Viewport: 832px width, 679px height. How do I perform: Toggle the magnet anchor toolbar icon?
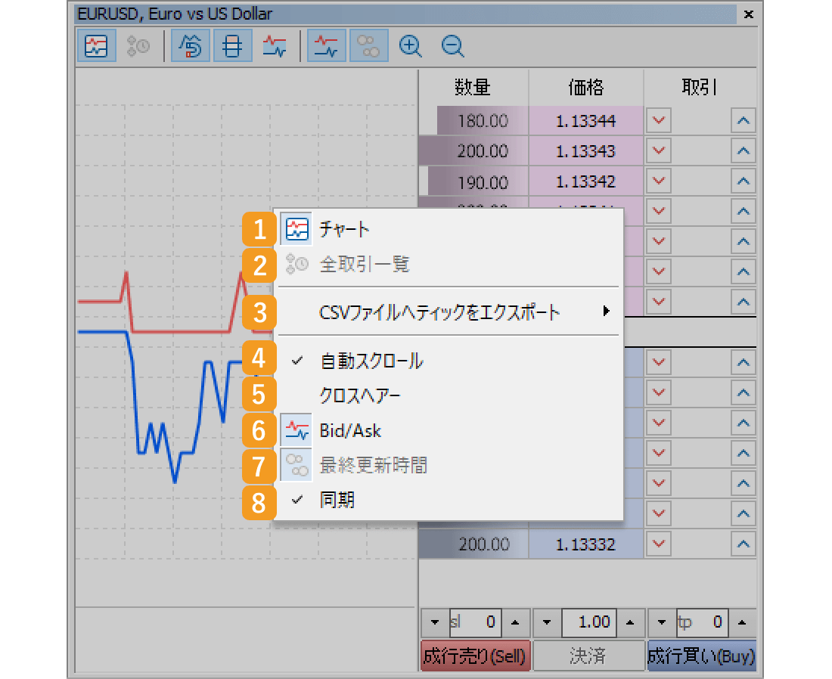(191, 46)
